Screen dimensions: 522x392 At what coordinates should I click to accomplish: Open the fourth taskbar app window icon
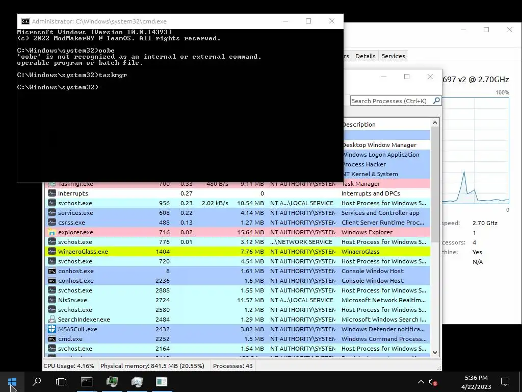coord(162,382)
